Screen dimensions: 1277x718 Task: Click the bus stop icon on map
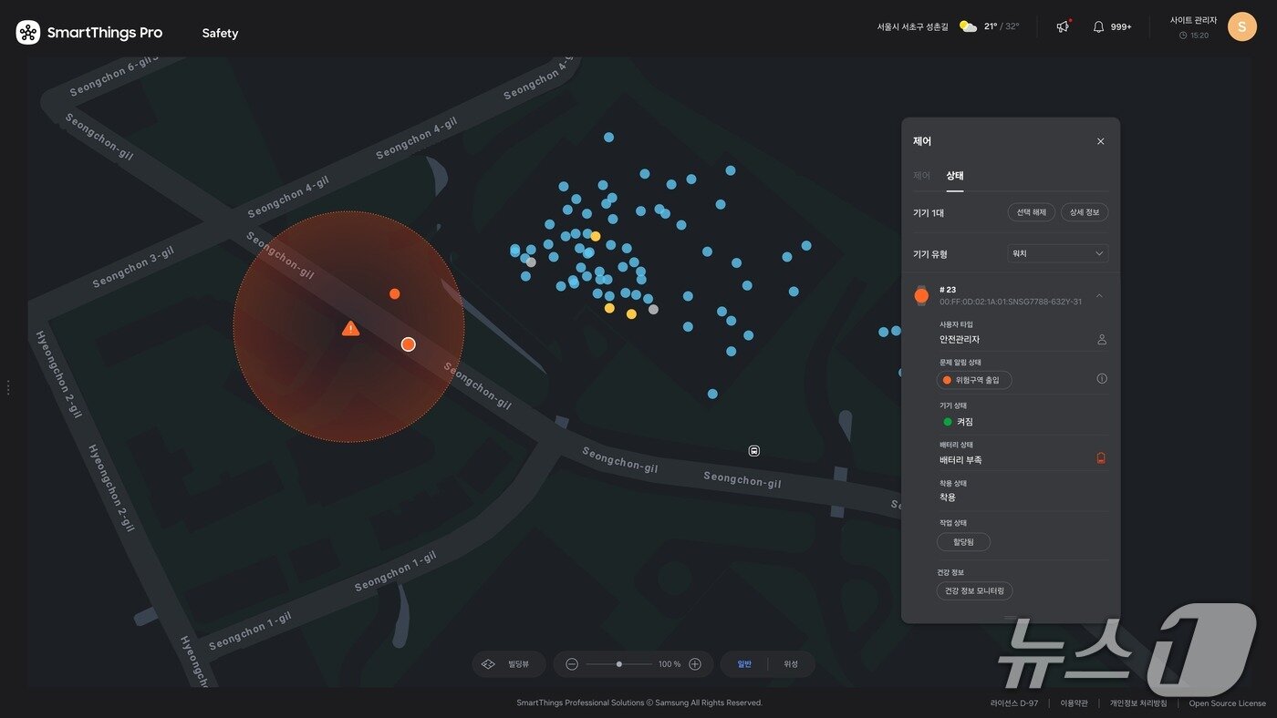pyautogui.click(x=754, y=451)
